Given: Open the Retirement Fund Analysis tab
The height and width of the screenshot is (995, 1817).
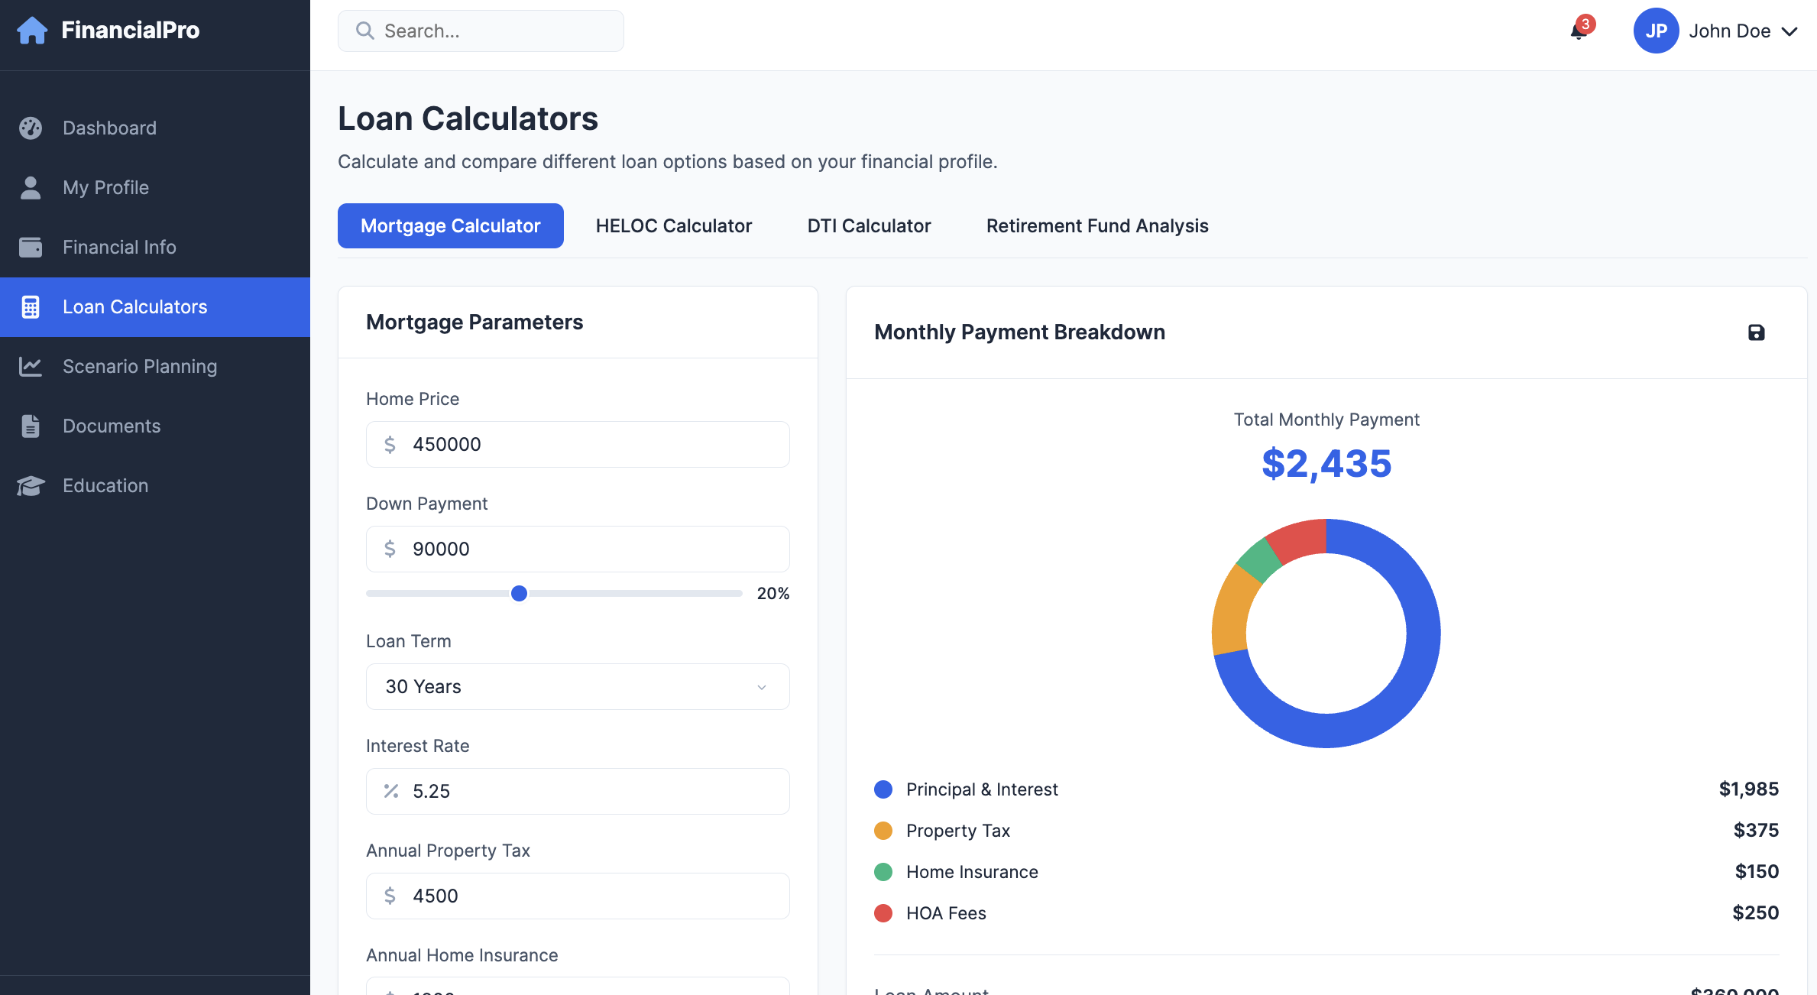Looking at the screenshot, I should 1096,225.
